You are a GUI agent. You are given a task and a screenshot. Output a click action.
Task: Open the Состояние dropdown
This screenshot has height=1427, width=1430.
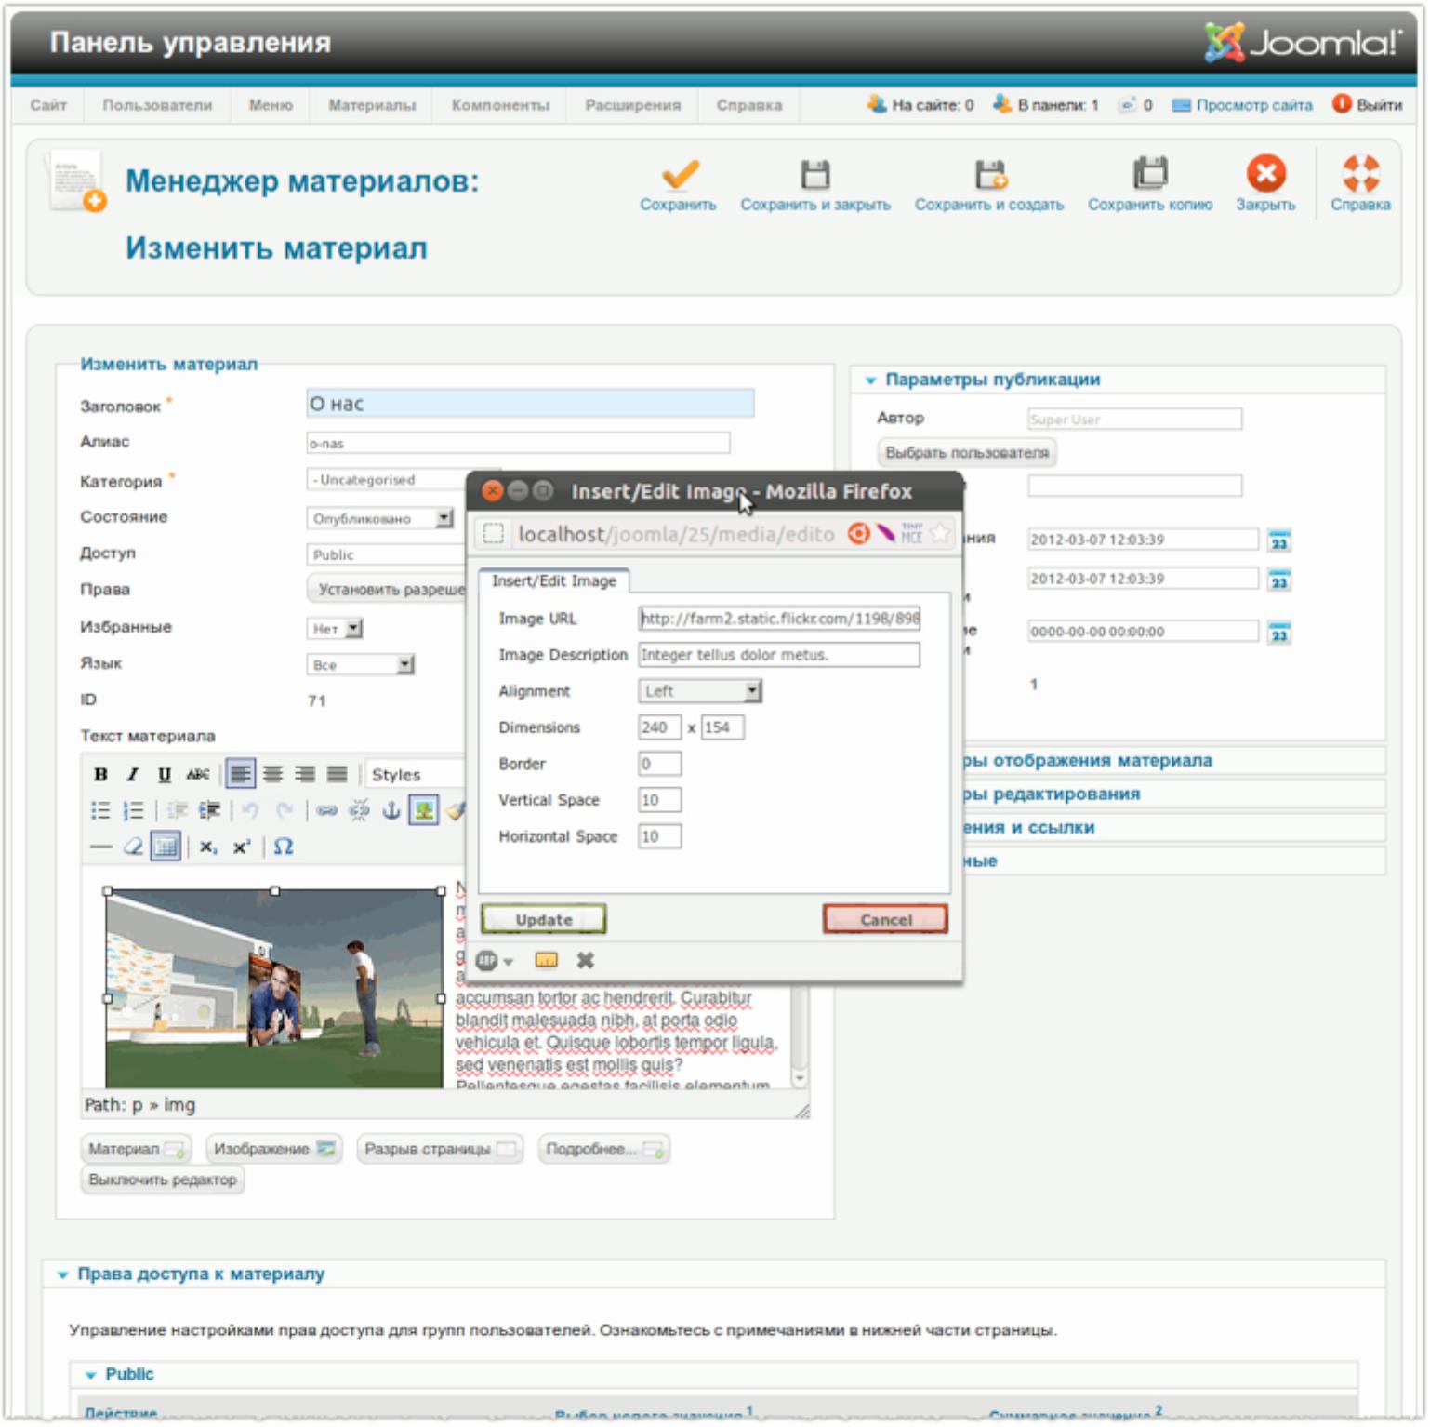point(379,518)
